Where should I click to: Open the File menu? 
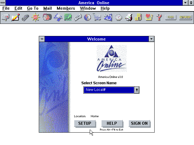(x=6, y=8)
